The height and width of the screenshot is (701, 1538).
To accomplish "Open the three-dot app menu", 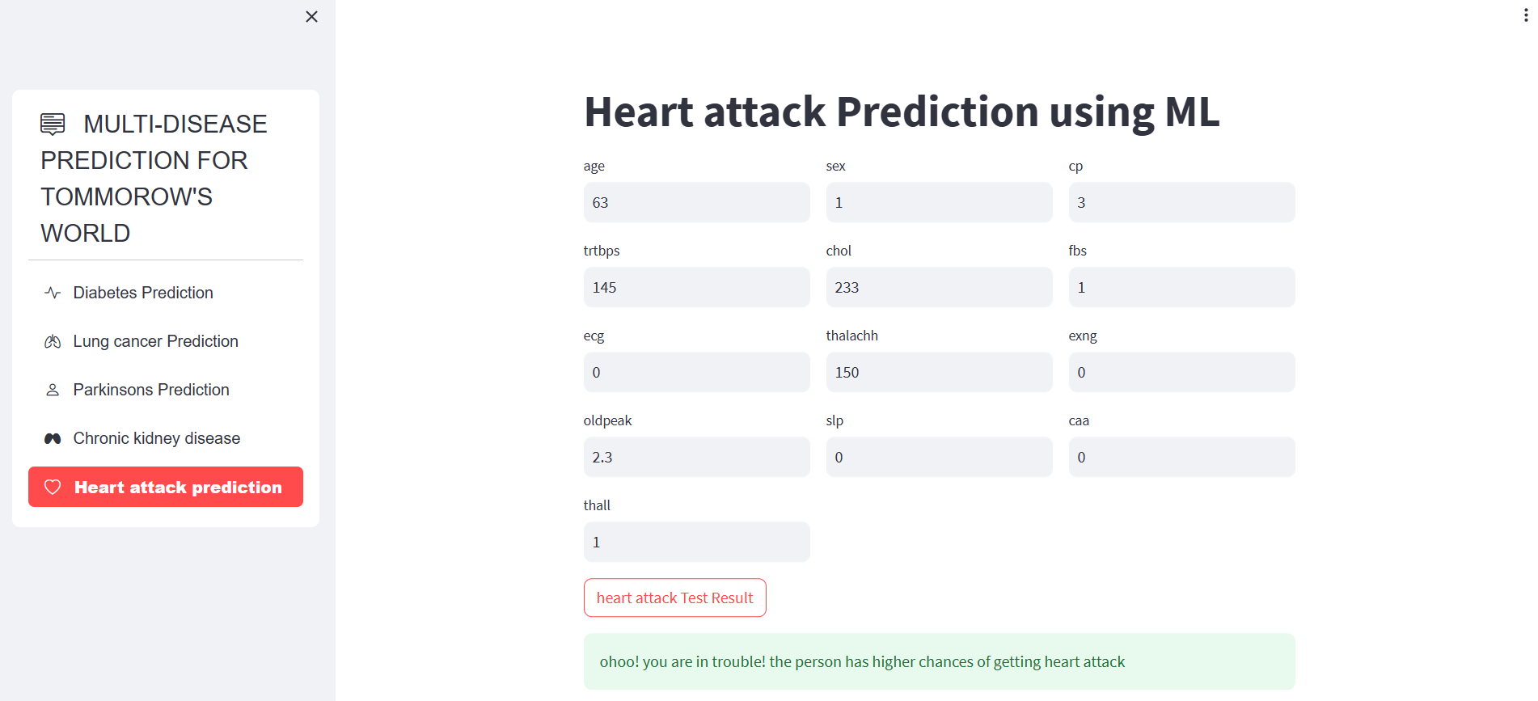I will tap(1525, 15).
